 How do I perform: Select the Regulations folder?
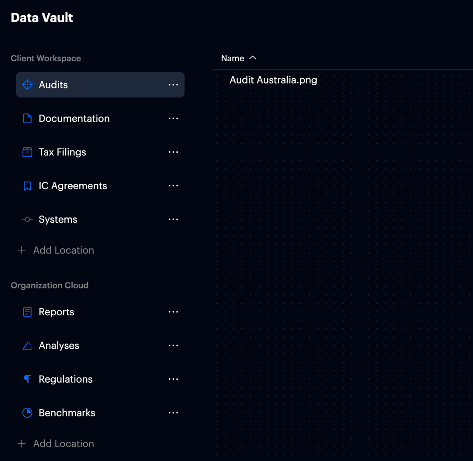[x=66, y=379]
